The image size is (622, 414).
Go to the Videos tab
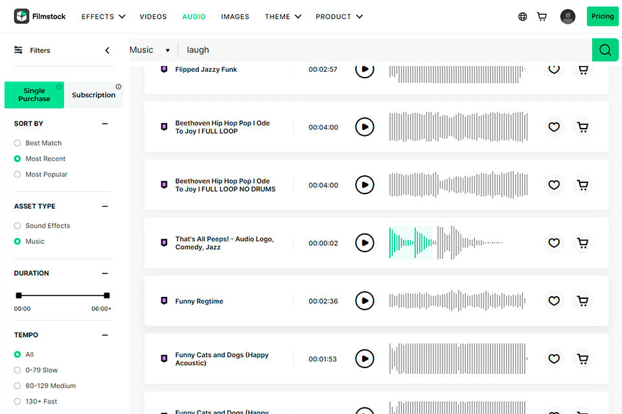pos(153,17)
